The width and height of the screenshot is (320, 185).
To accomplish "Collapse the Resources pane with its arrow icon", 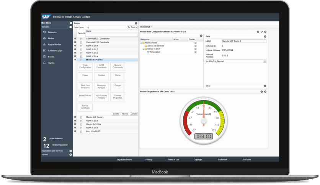I will pos(201,36).
